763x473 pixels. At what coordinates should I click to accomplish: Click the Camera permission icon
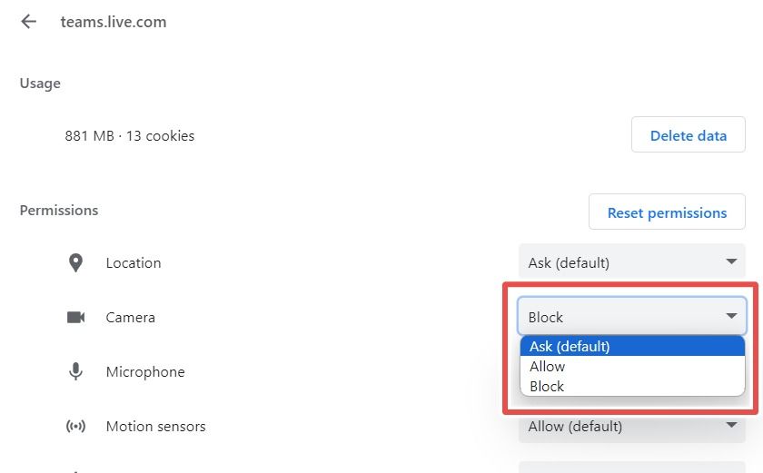pyautogui.click(x=75, y=318)
